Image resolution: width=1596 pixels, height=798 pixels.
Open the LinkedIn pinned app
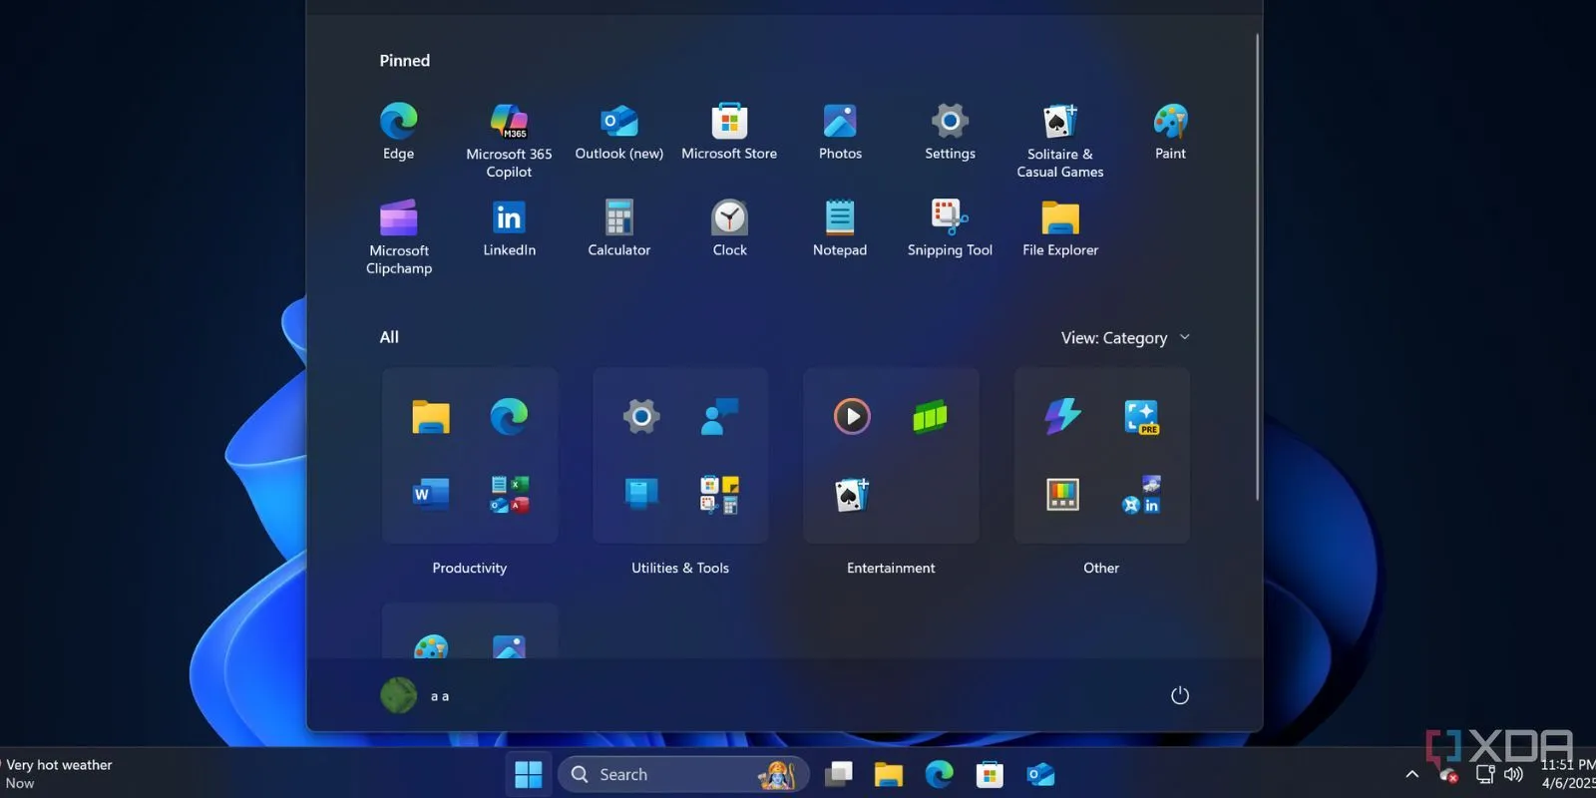pyautogui.click(x=509, y=228)
